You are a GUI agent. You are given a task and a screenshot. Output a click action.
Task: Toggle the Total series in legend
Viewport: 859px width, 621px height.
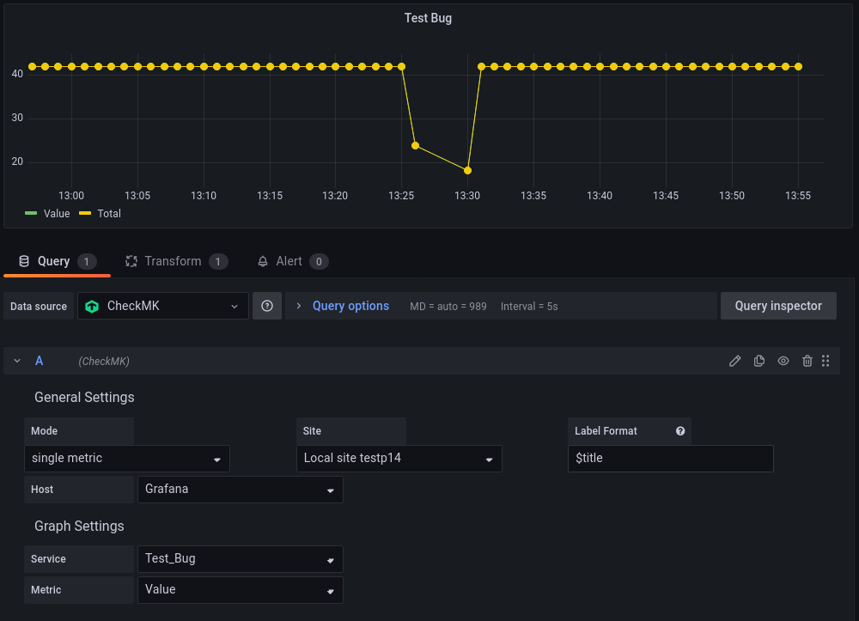coord(108,214)
